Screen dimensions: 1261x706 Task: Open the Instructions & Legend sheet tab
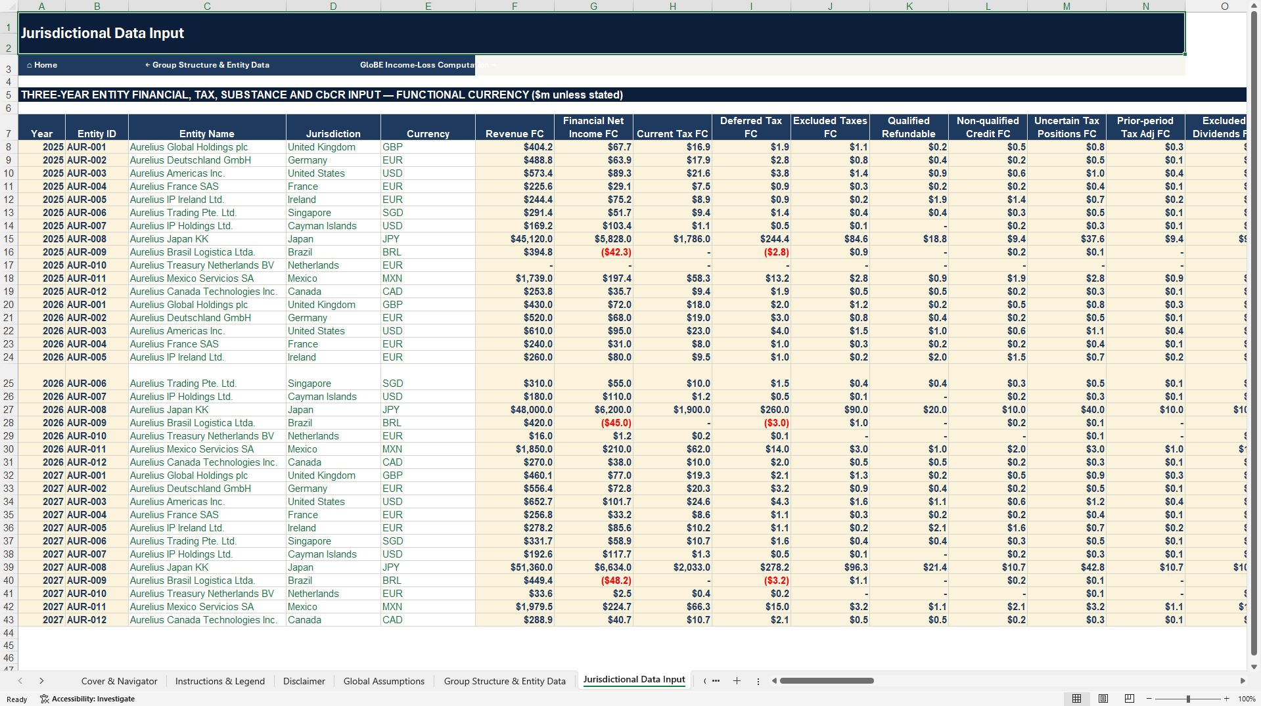[x=220, y=681]
